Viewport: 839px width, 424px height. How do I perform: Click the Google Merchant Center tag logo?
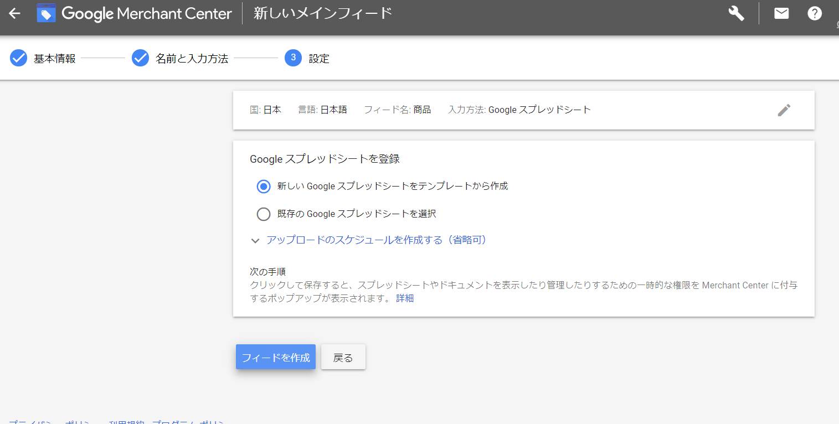pos(47,13)
